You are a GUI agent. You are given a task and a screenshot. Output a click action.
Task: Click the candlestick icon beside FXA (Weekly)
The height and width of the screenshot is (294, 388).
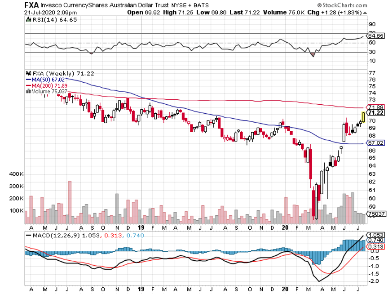pyautogui.click(x=28, y=73)
